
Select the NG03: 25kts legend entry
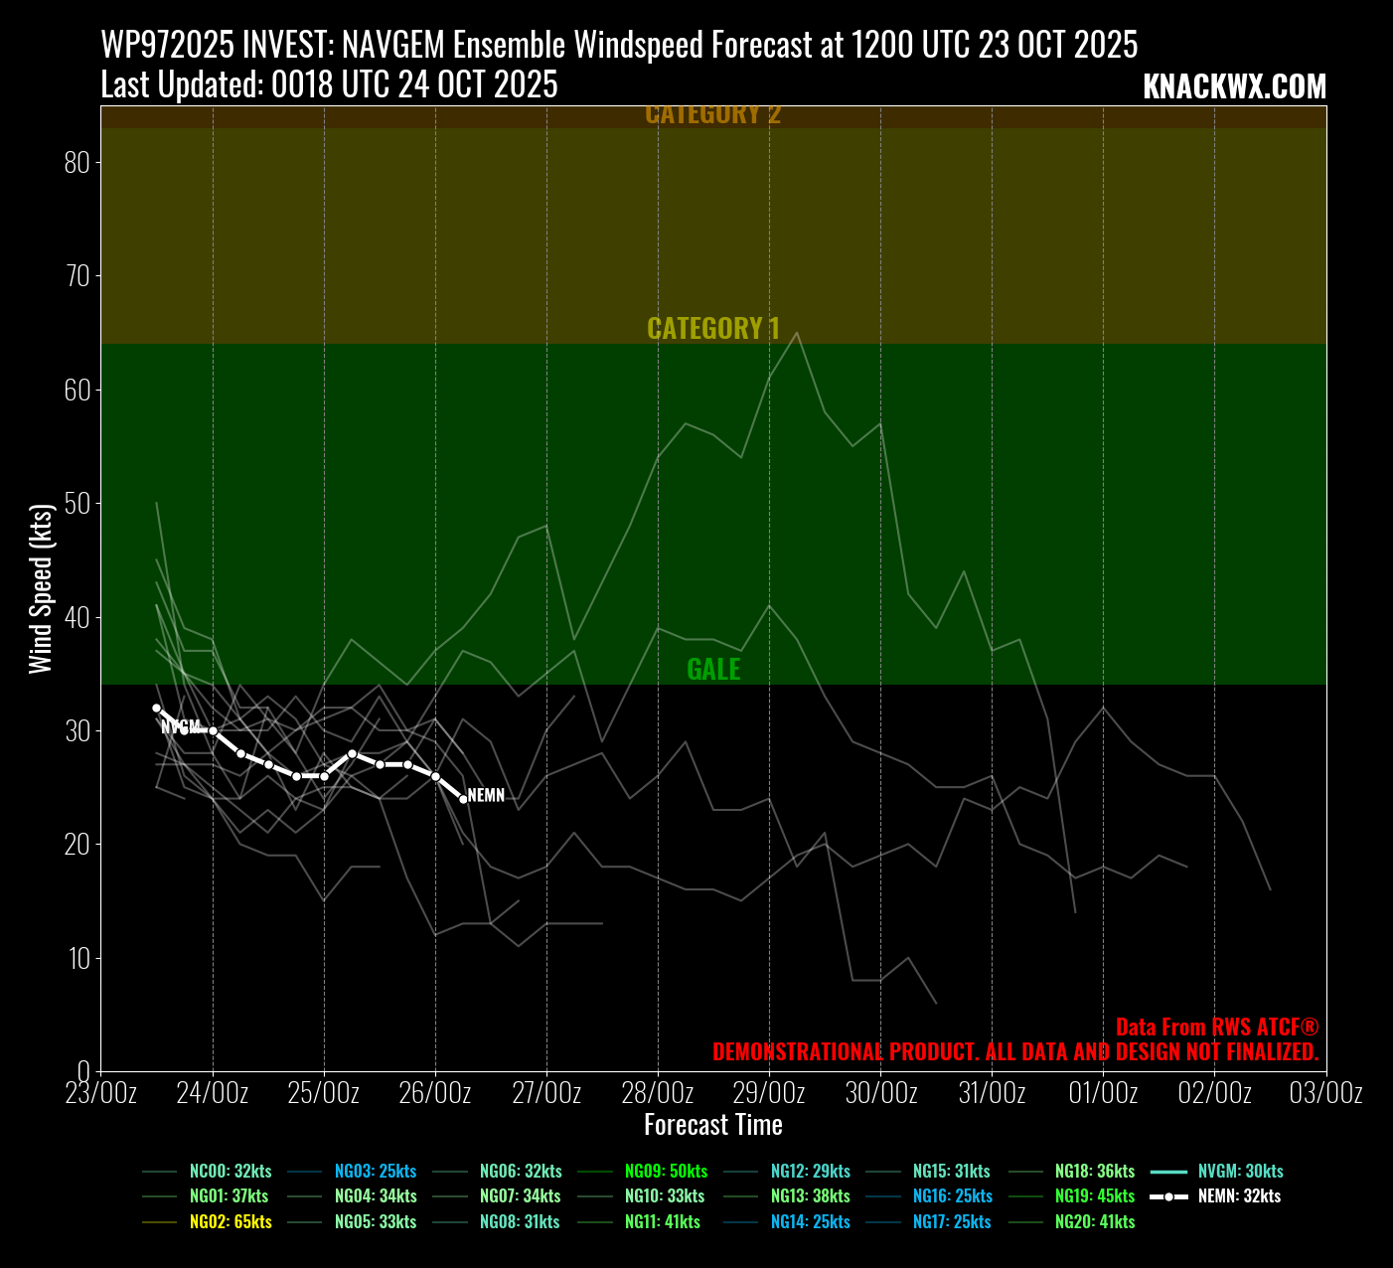pyautogui.click(x=376, y=1172)
